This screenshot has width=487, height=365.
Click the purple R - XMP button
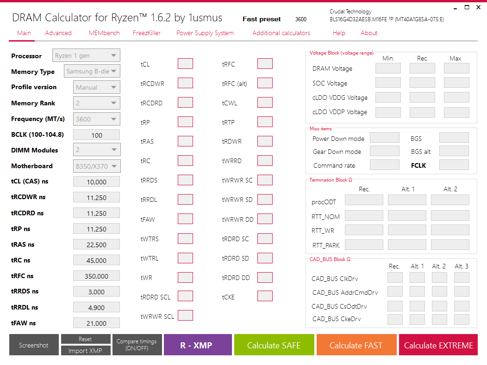pyautogui.click(x=198, y=345)
